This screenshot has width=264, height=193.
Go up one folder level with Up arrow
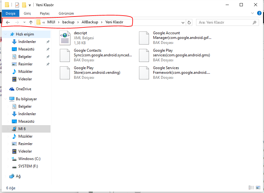tap(31, 22)
